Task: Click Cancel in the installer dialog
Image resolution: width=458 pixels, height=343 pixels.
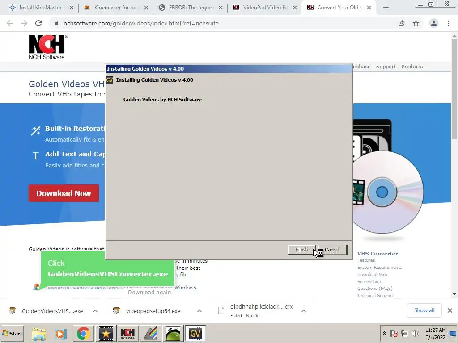Action: click(332, 250)
